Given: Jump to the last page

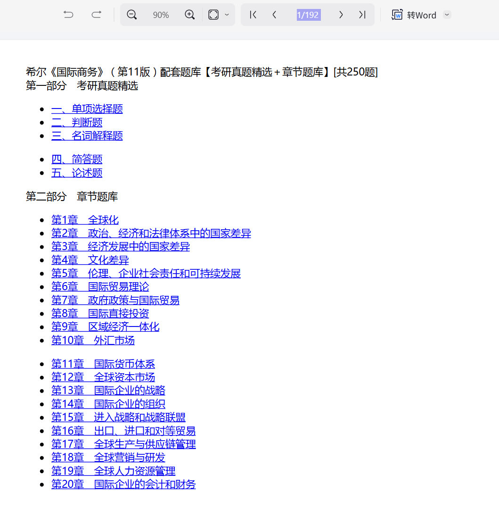Looking at the screenshot, I should [x=362, y=15].
